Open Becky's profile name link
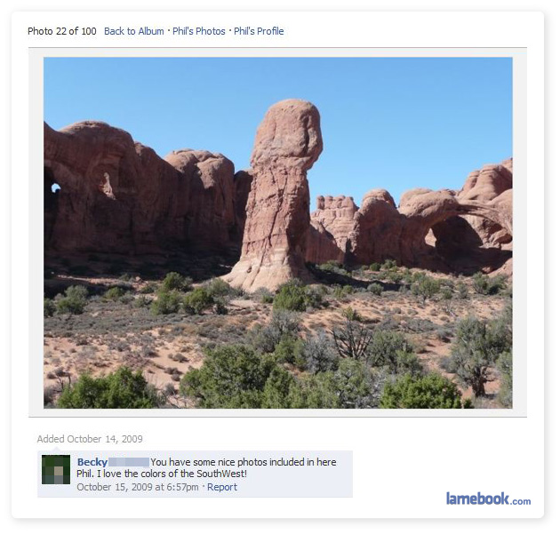This screenshot has width=560, height=534. (x=92, y=462)
